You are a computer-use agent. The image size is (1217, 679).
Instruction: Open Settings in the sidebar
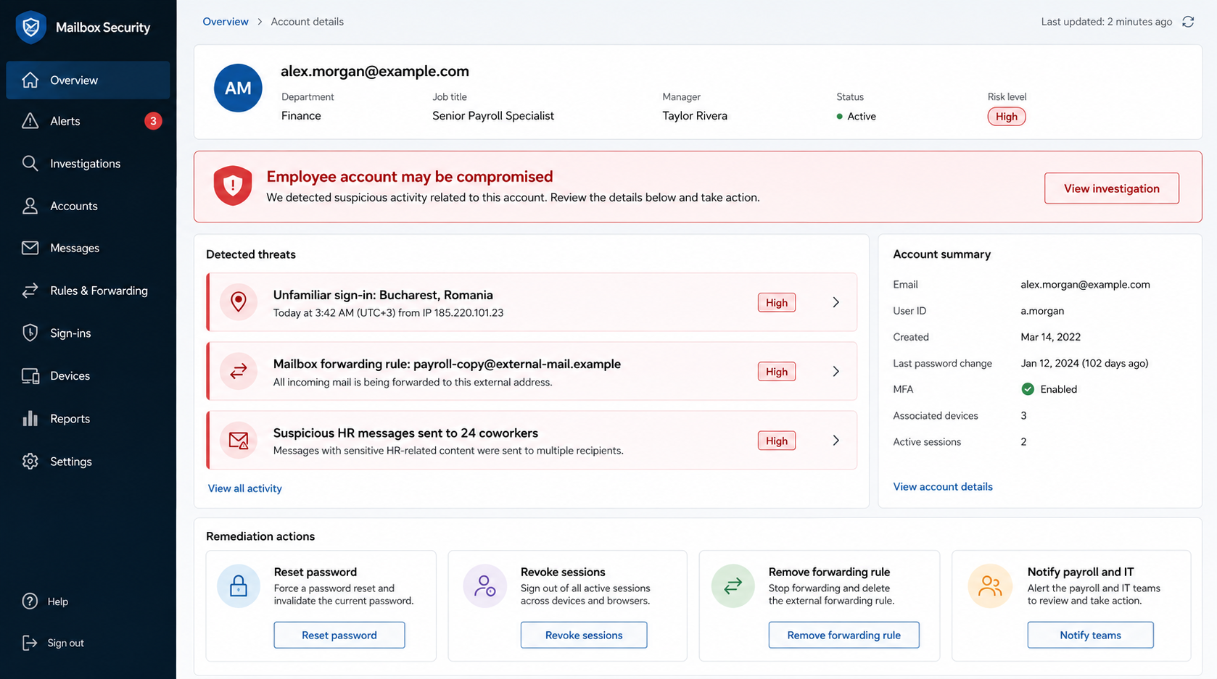88,461
